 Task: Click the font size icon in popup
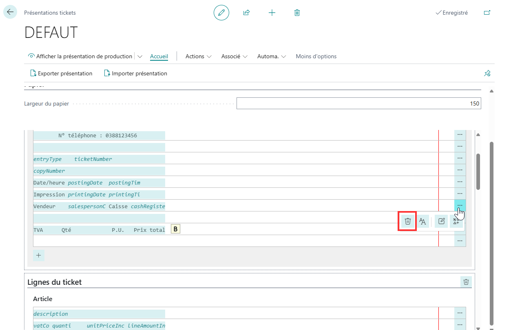423,221
